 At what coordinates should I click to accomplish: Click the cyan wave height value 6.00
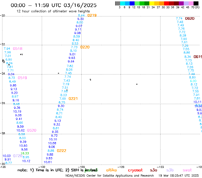pyautogui.click(x=193, y=81)
